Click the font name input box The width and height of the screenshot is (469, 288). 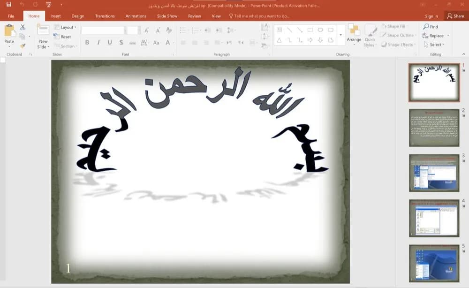(x=103, y=30)
